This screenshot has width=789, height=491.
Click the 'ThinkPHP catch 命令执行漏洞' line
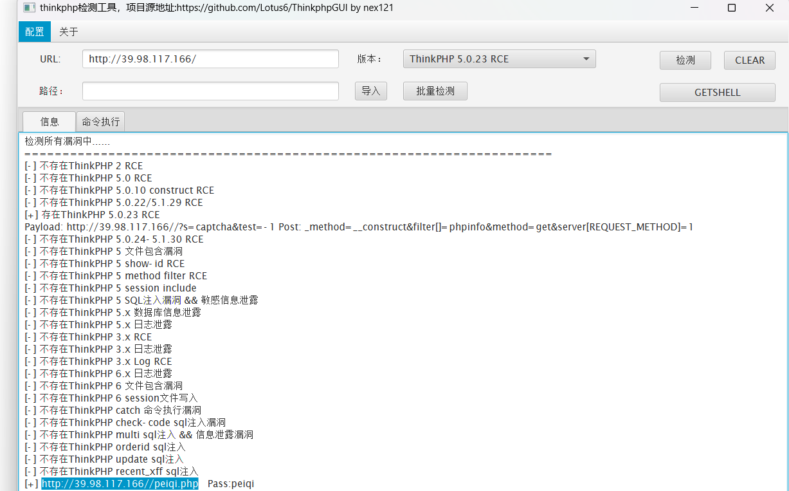coord(113,411)
